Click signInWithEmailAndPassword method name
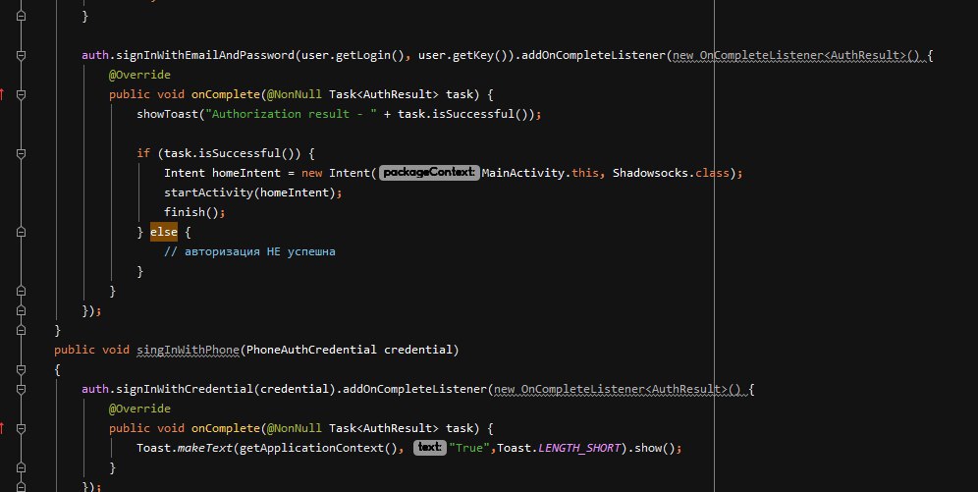Viewport: 978px width, 492px height. pos(205,56)
